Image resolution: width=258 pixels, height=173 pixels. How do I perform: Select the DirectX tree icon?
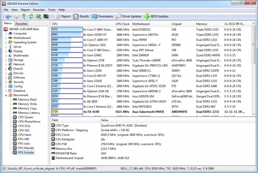10,69
